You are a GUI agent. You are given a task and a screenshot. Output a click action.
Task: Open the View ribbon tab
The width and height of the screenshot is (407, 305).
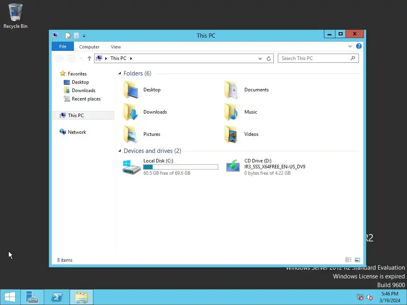click(x=116, y=47)
